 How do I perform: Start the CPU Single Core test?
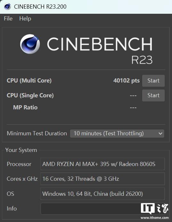(153, 95)
